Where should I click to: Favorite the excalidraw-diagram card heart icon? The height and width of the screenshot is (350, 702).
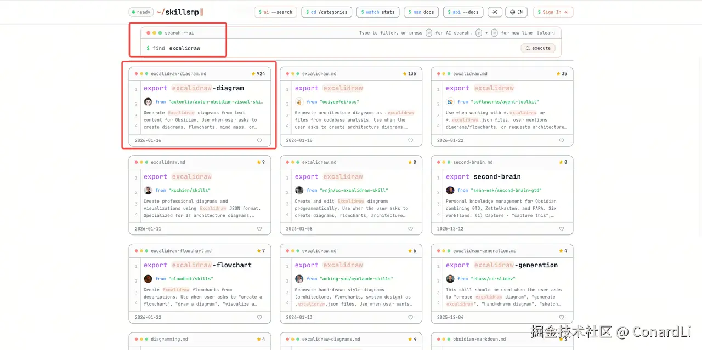click(x=259, y=140)
